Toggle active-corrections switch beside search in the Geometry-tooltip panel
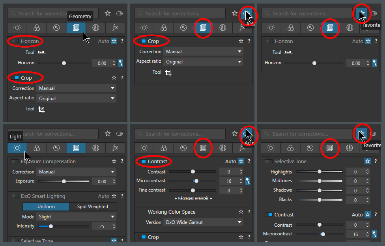 tap(120, 13)
